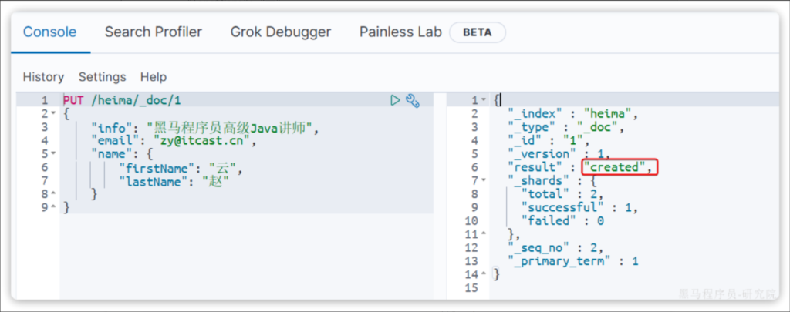Click fold marker on response line 11

484,233
